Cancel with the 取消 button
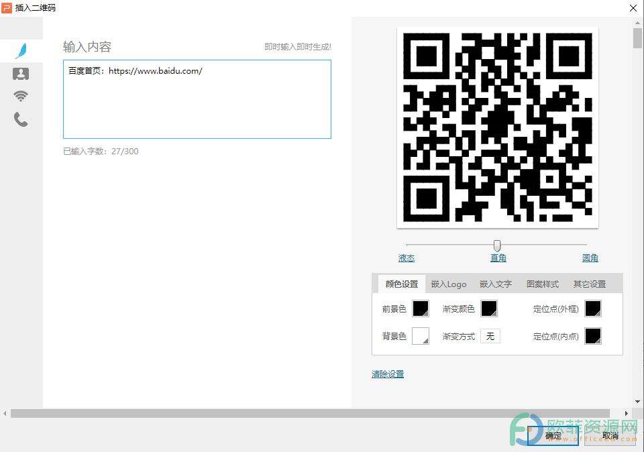 [610, 436]
